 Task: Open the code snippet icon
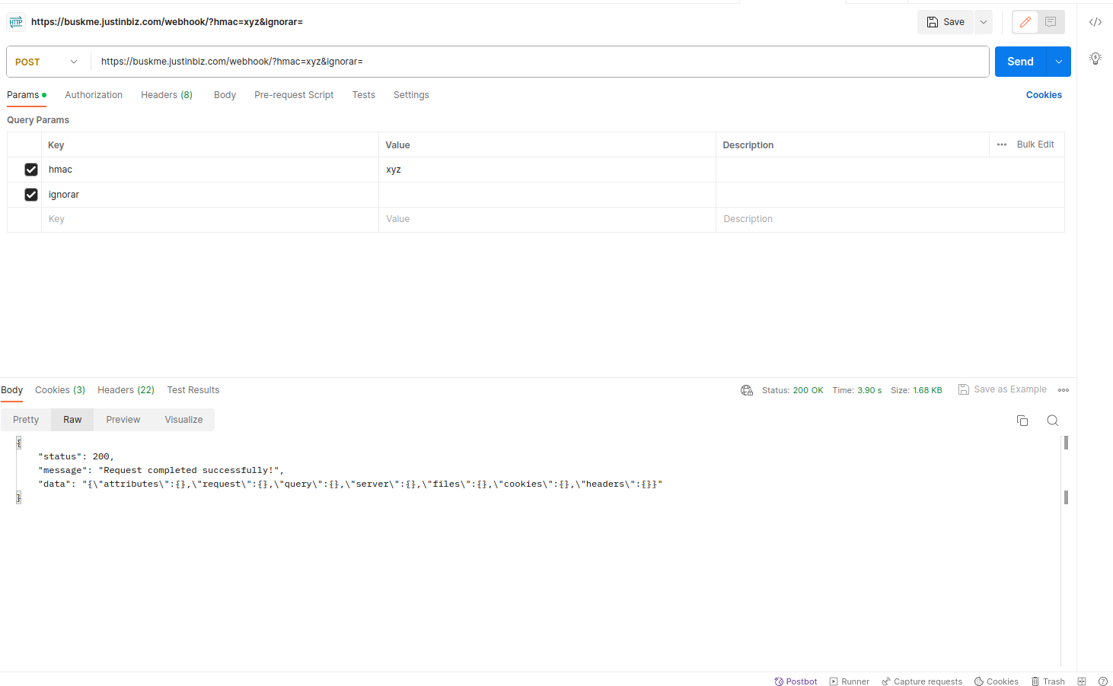(1095, 22)
